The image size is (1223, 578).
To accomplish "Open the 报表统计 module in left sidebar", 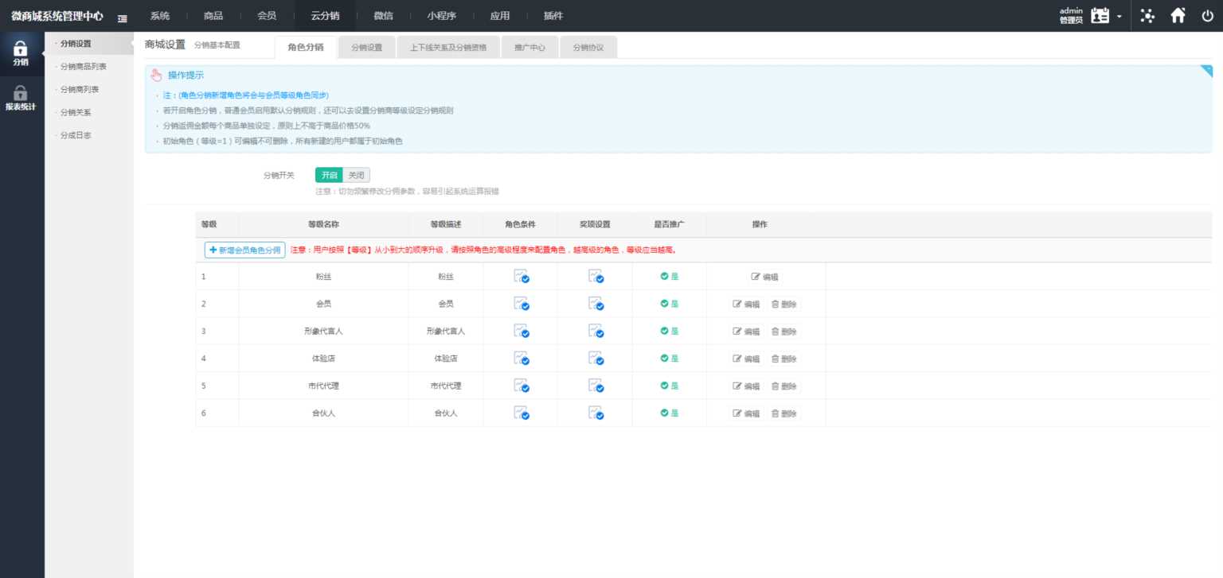I will (21, 98).
